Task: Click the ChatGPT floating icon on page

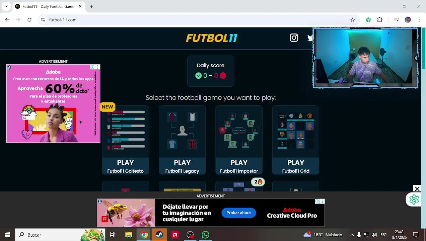Action: coord(414,199)
